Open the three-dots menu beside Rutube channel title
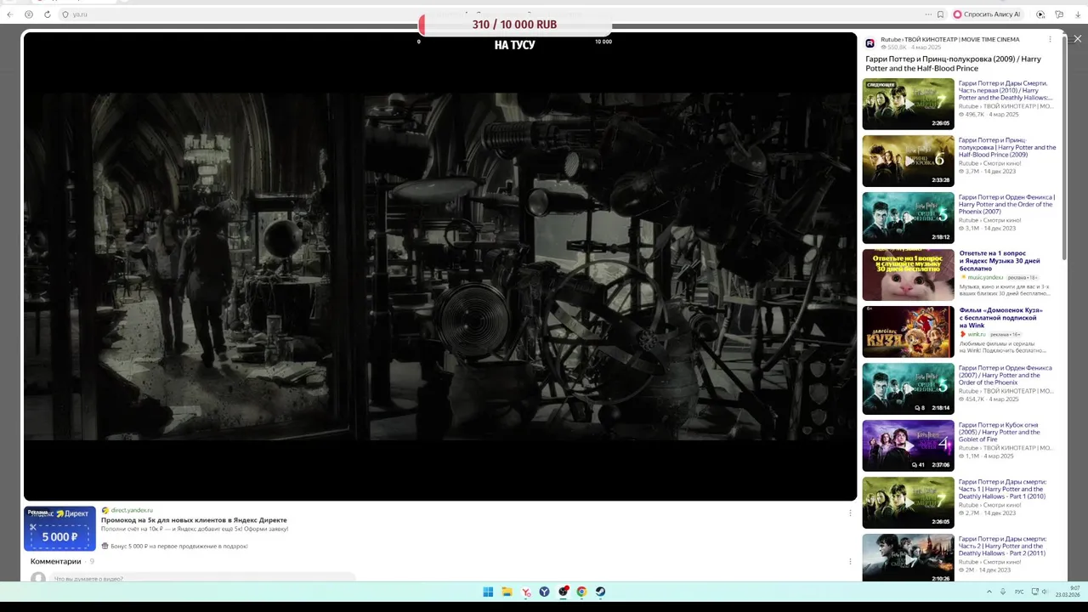Image resolution: width=1088 pixels, height=612 pixels. (1050, 39)
